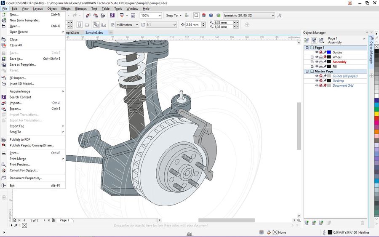Click Edit Across Layers icon in Object Manager
379x237 pixels.
click(x=314, y=40)
